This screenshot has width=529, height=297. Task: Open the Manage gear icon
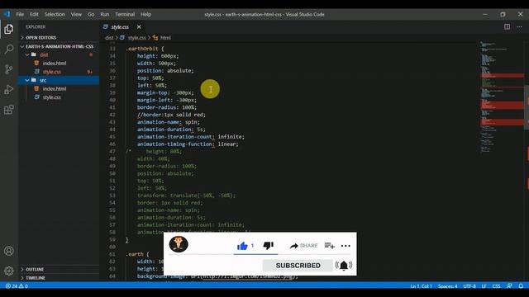[x=9, y=271]
